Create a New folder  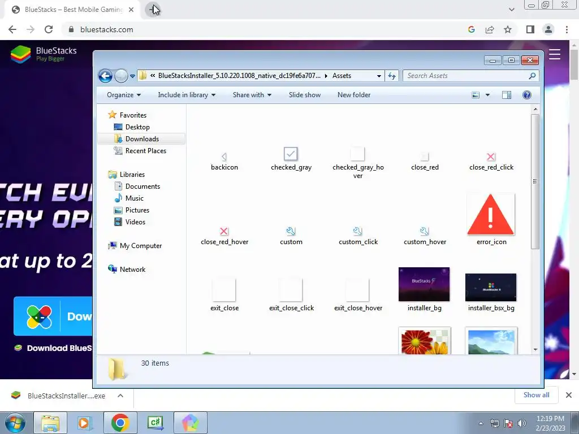tap(354, 95)
